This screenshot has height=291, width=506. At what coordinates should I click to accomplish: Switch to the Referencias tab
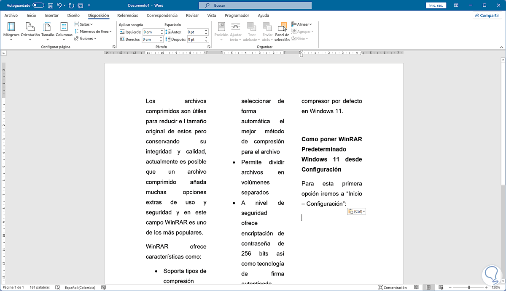point(127,15)
